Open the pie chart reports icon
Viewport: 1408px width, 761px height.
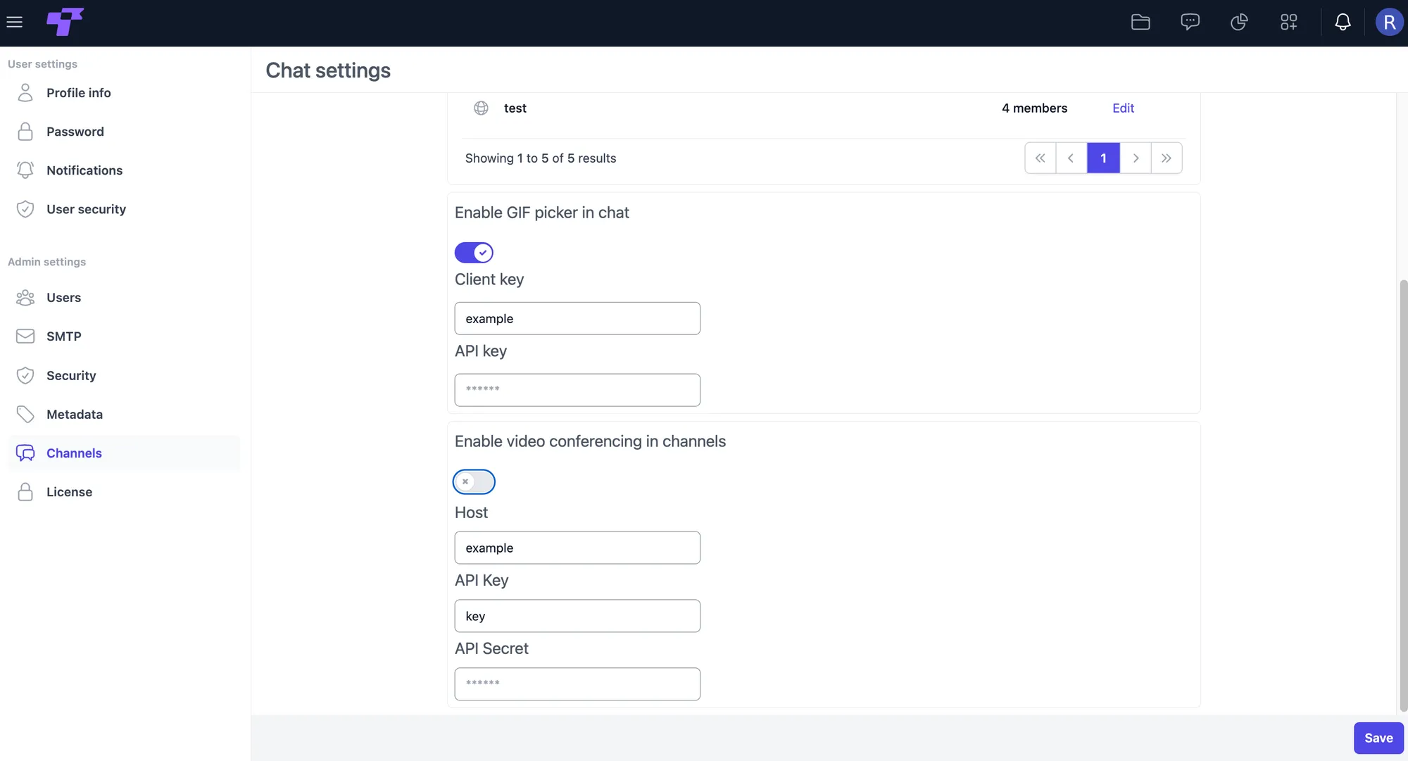(1239, 22)
